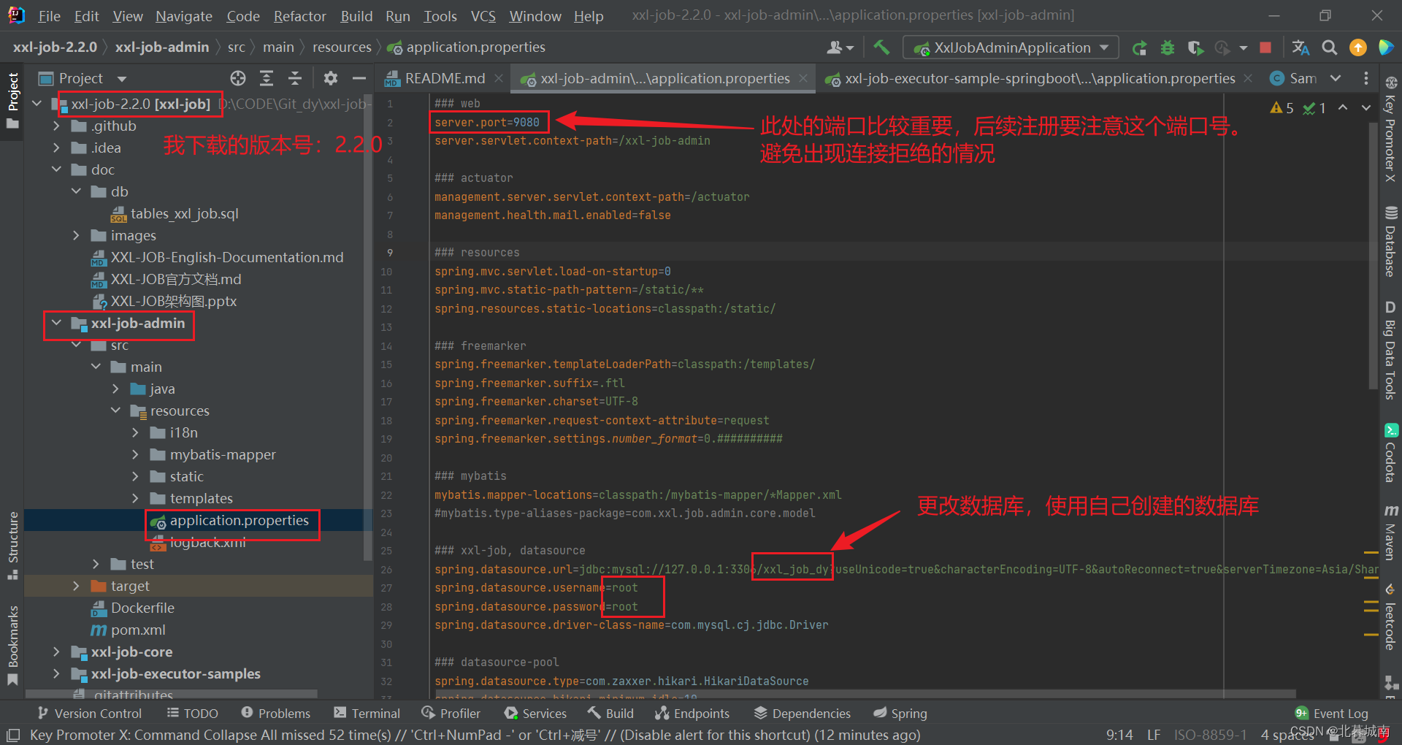Click the ISO-8859-1 encoding status
The height and width of the screenshot is (745, 1402).
click(1210, 734)
